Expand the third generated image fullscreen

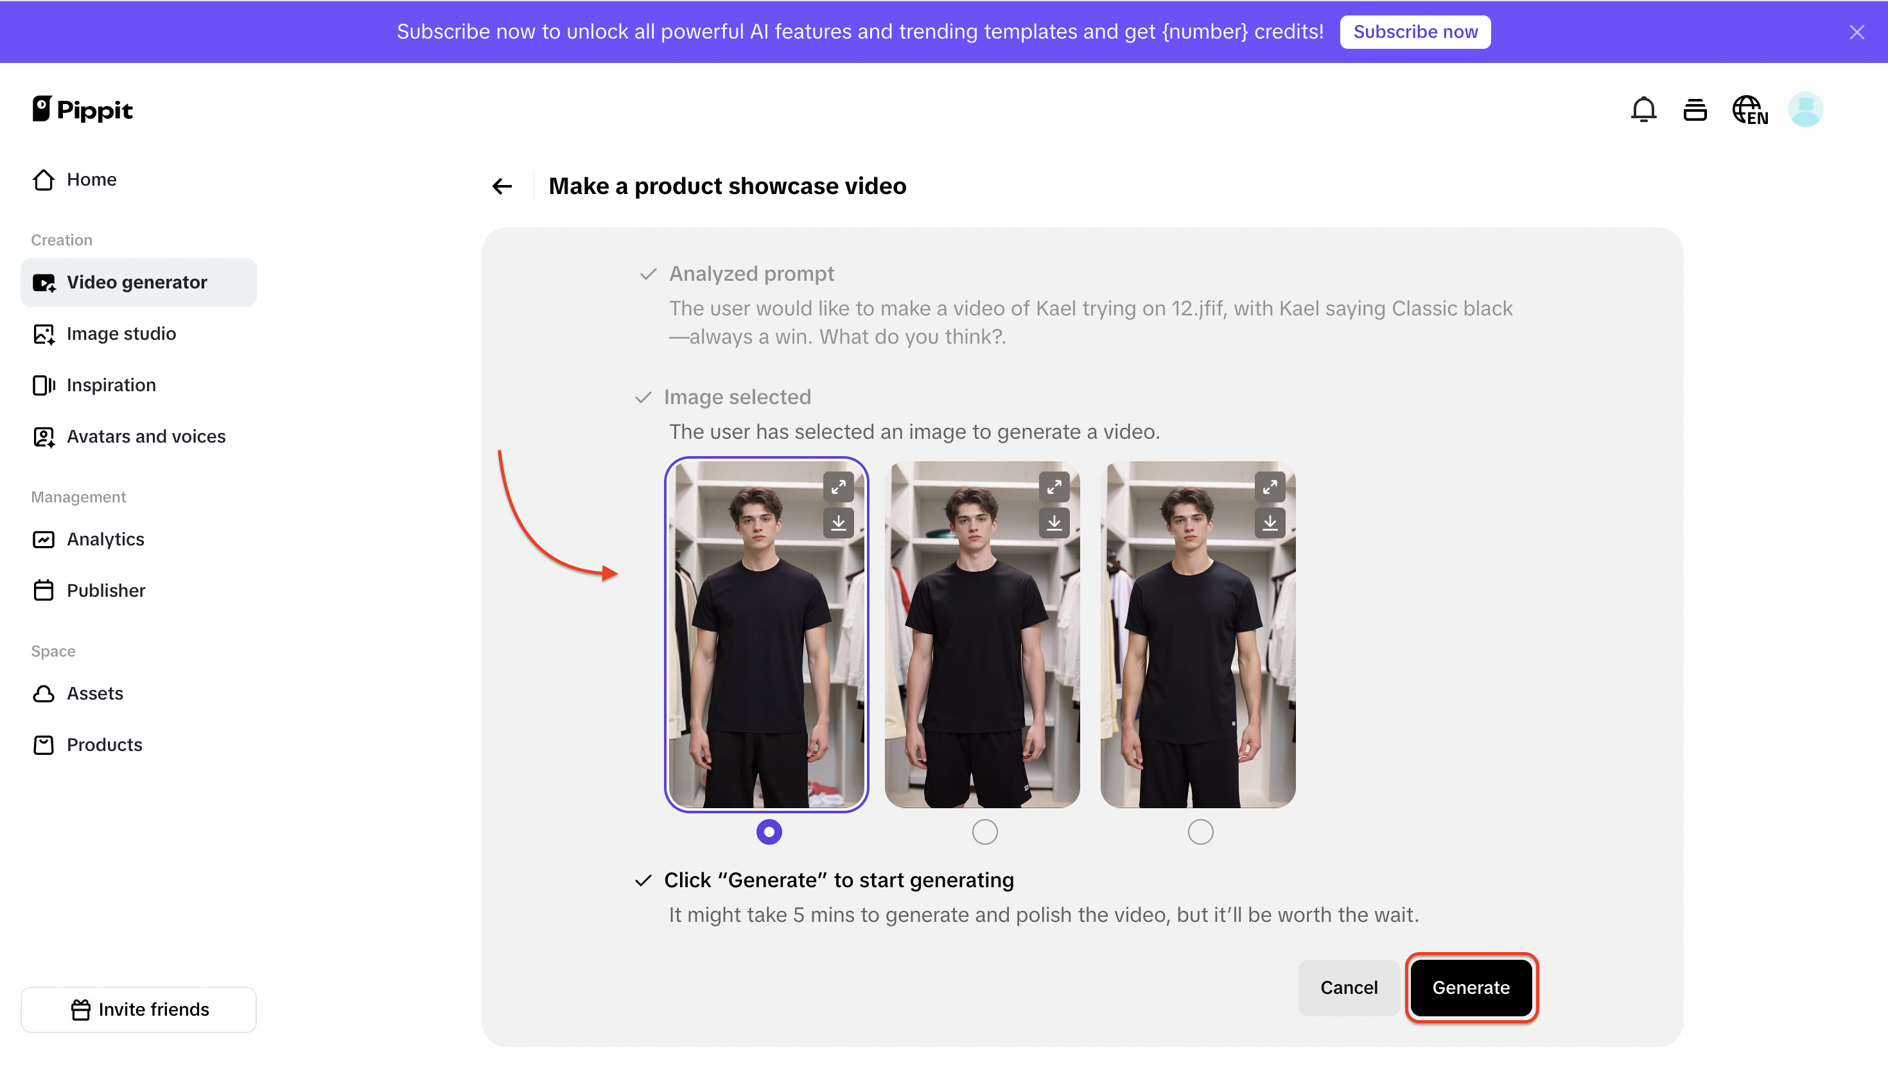[1270, 487]
